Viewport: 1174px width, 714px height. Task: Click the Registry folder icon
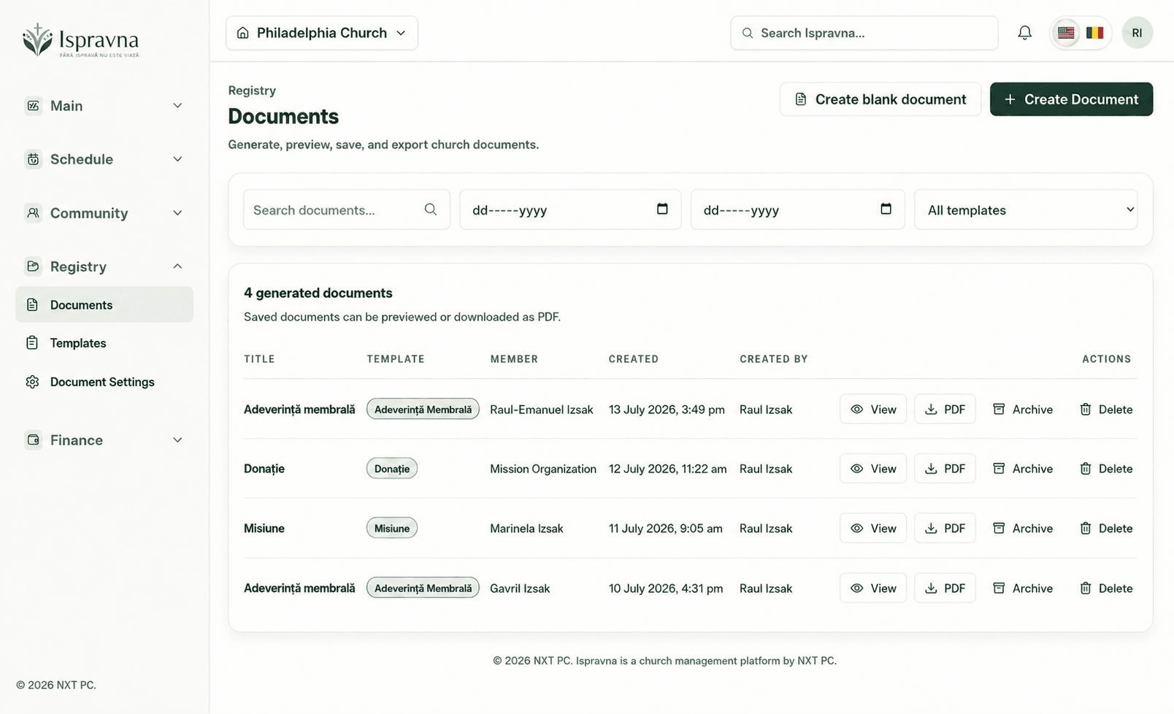[x=33, y=266]
